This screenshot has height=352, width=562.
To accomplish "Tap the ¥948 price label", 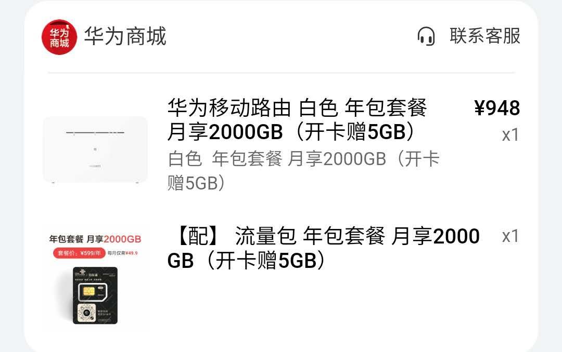I will pos(497,108).
